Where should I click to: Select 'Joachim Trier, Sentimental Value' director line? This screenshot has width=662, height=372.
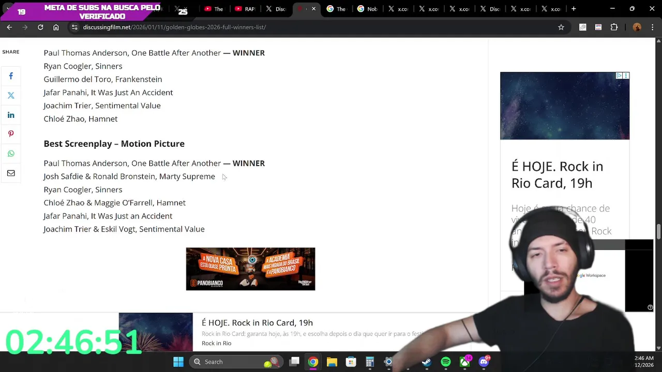pos(102,105)
